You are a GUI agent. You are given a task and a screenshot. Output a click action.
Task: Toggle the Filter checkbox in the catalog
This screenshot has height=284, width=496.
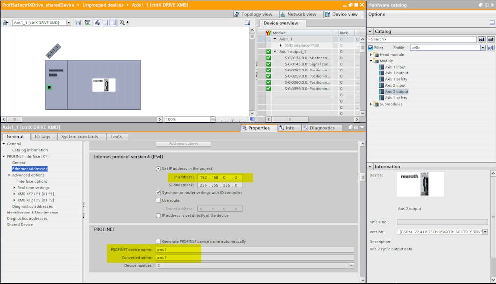click(x=371, y=48)
